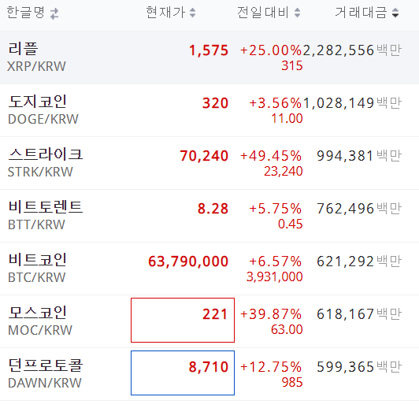Click the 거래대금 column header text

(x=361, y=13)
